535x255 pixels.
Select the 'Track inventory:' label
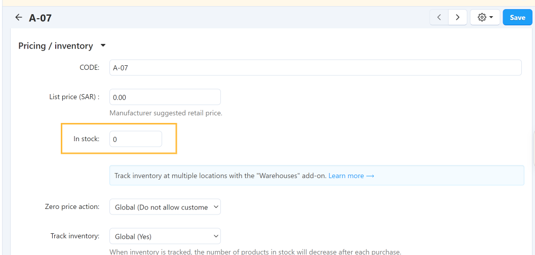(x=75, y=236)
